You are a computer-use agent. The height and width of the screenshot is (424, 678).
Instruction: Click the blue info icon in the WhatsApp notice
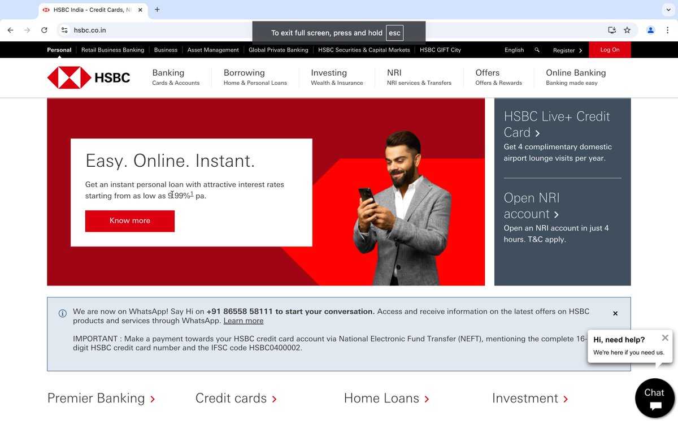63,313
